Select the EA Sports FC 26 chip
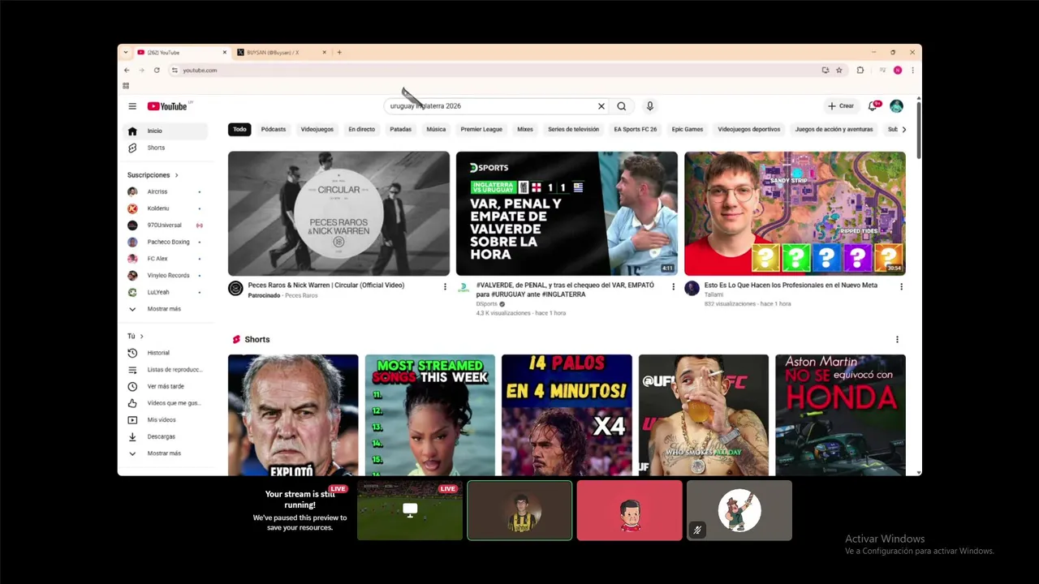The width and height of the screenshot is (1039, 584). tap(636, 129)
